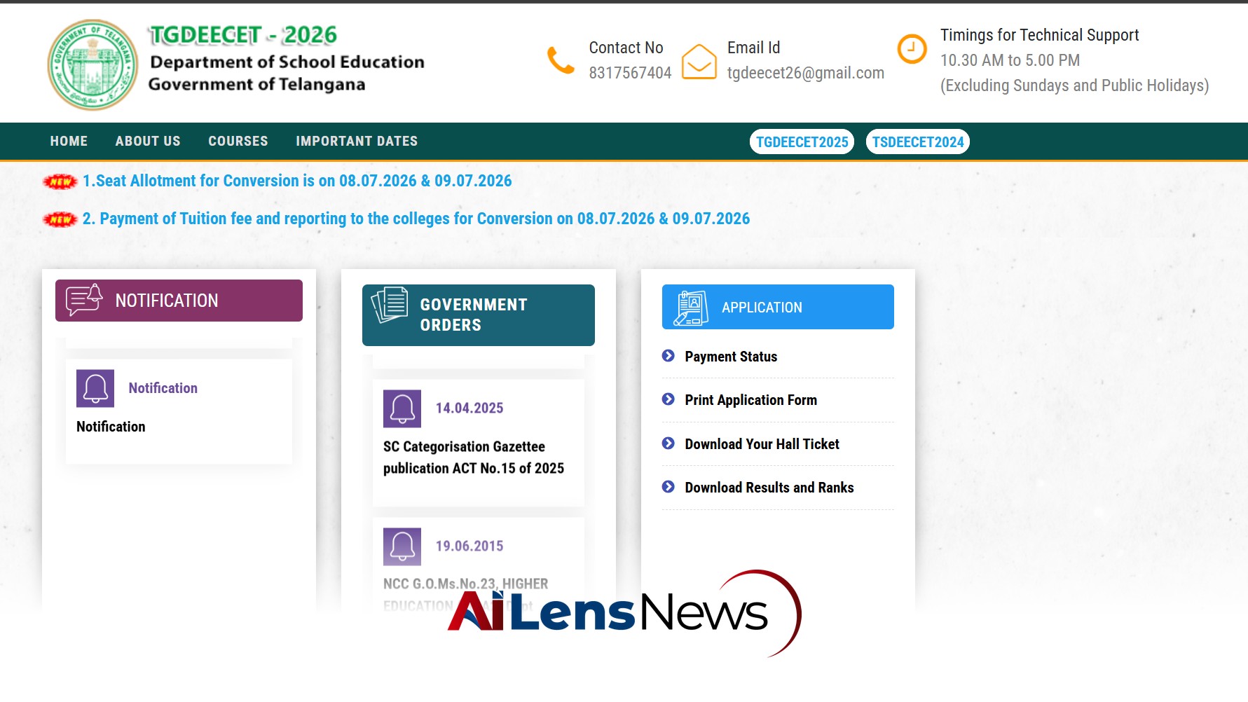Click the 10.30 AM to 5.00 PM timing text
Screen dimensions: 1248x702
tap(1010, 60)
